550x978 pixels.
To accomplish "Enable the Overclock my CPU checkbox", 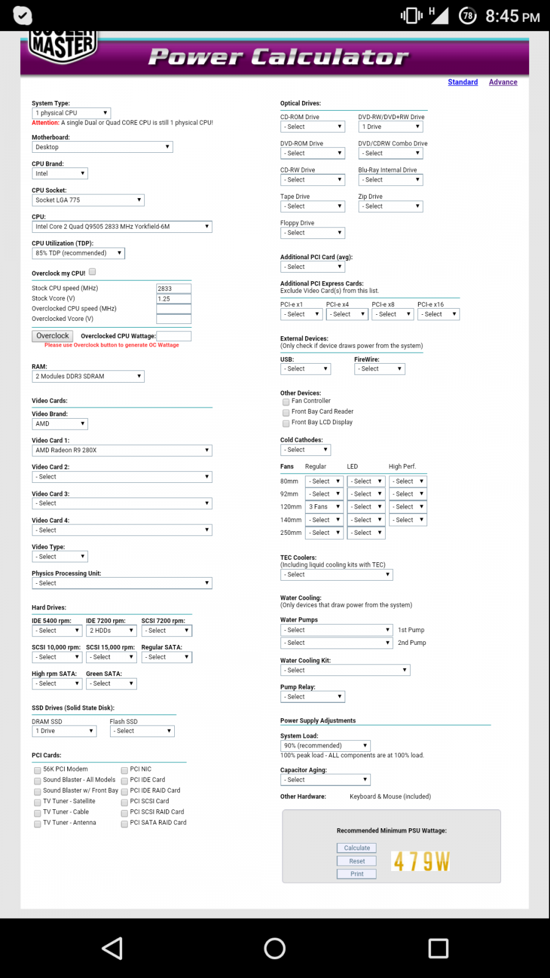I will [x=92, y=272].
